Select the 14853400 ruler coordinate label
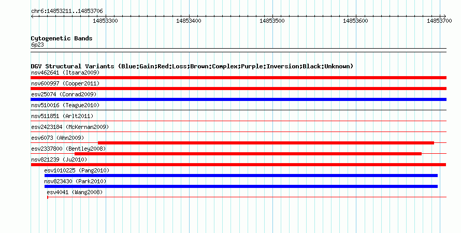The image size is (461, 233). (x=189, y=21)
